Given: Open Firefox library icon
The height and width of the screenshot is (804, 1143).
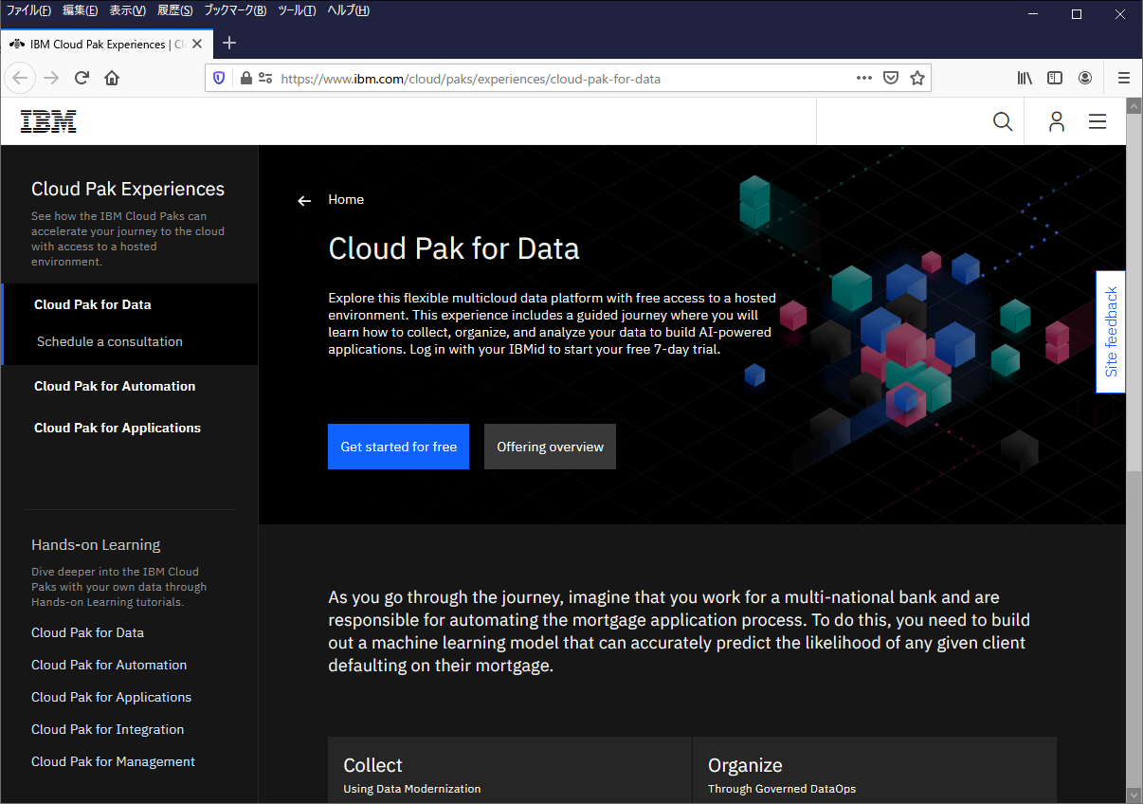Looking at the screenshot, I should pos(1025,79).
